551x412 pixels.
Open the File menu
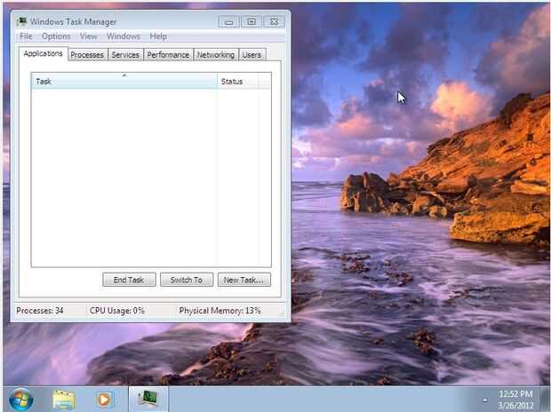tap(26, 36)
